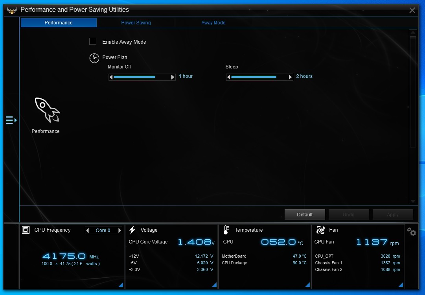Image resolution: width=425 pixels, height=295 pixels.
Task: Expand the Voltage panel corner arrow
Action: [x=214, y=285]
